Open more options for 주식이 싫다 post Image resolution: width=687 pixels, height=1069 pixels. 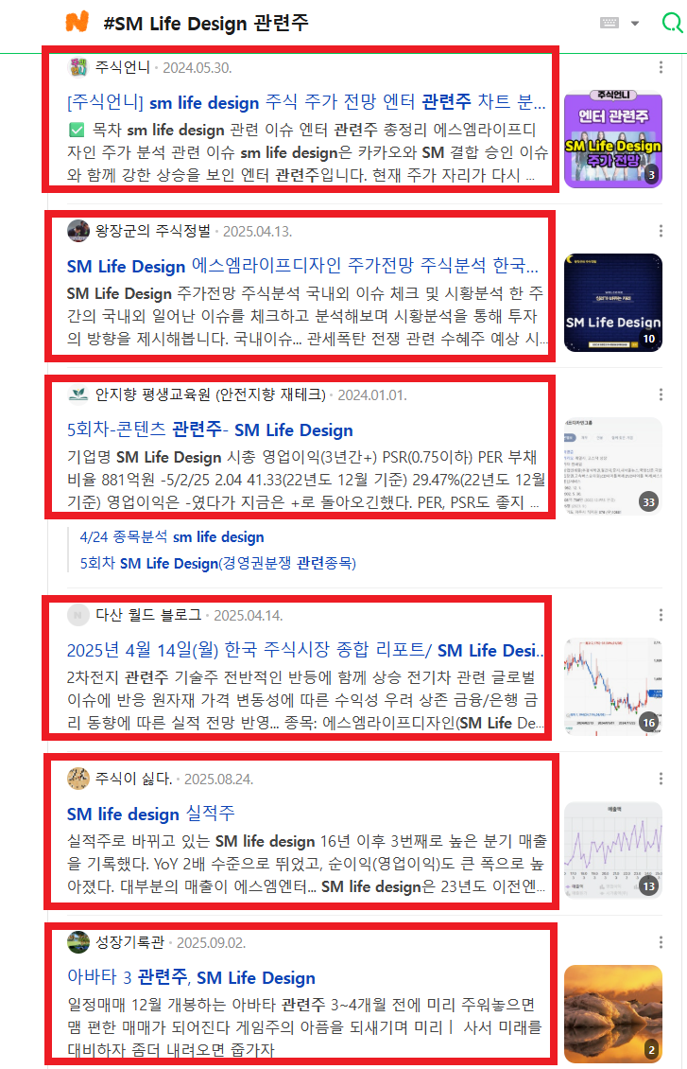pyautogui.click(x=661, y=779)
